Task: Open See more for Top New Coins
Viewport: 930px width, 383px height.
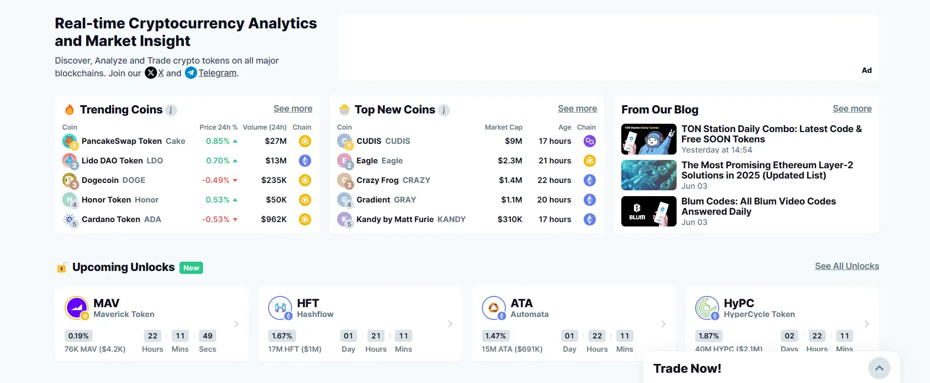Action: pyautogui.click(x=577, y=109)
